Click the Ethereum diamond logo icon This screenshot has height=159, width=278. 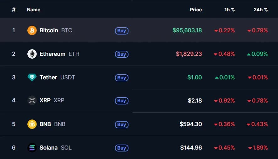(32, 54)
